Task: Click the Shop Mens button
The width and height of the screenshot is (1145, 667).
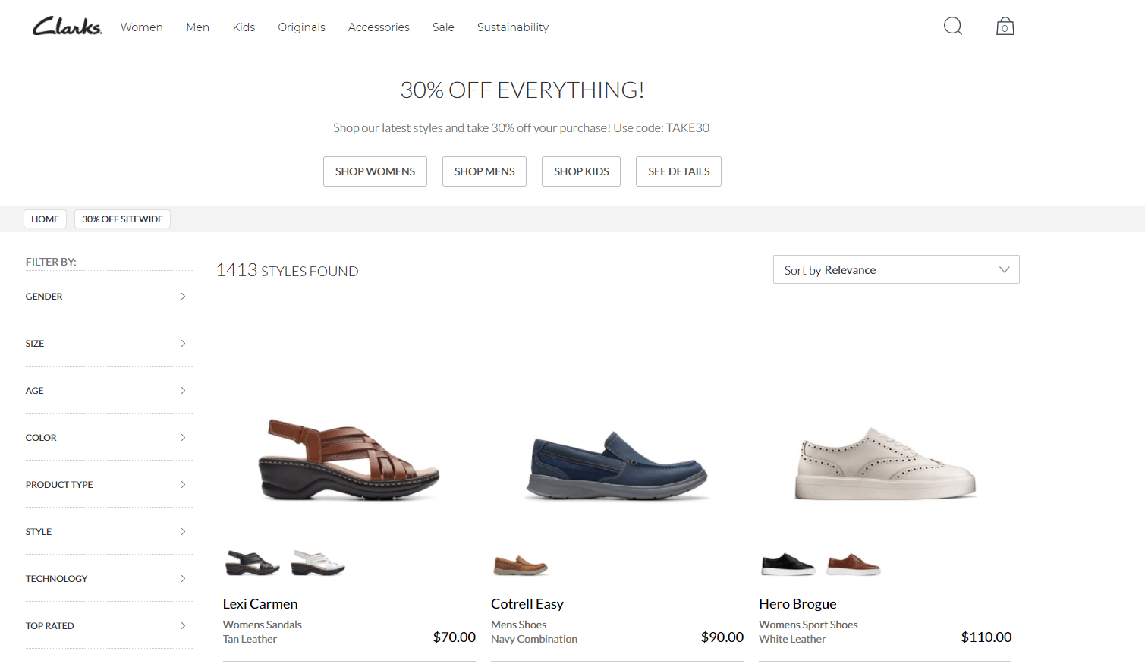Action: pos(484,171)
